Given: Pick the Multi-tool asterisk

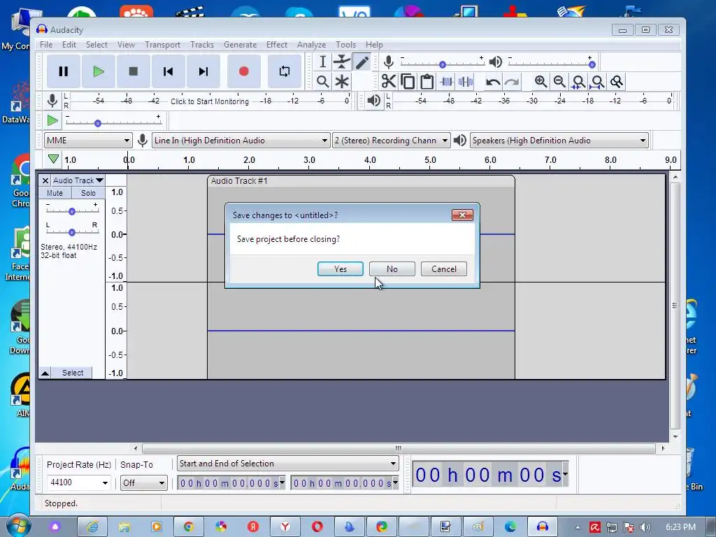Looking at the screenshot, I should 341,82.
